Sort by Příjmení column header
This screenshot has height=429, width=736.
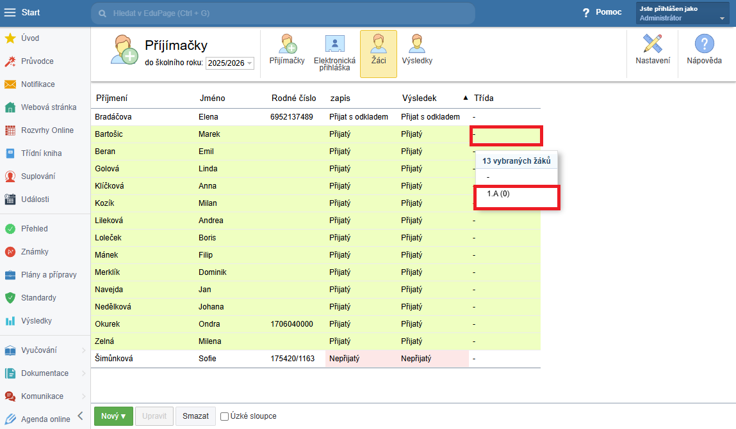click(x=111, y=98)
